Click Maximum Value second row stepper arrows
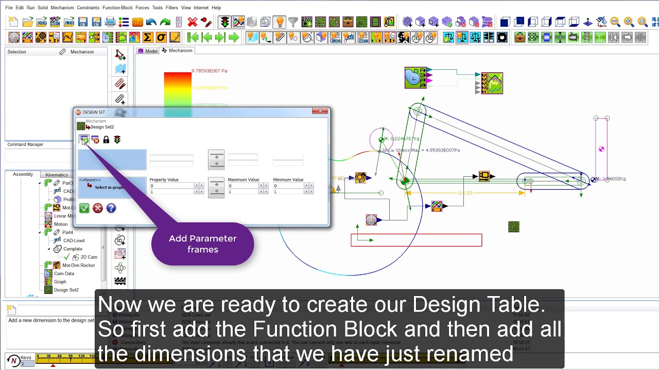 pos(264,192)
